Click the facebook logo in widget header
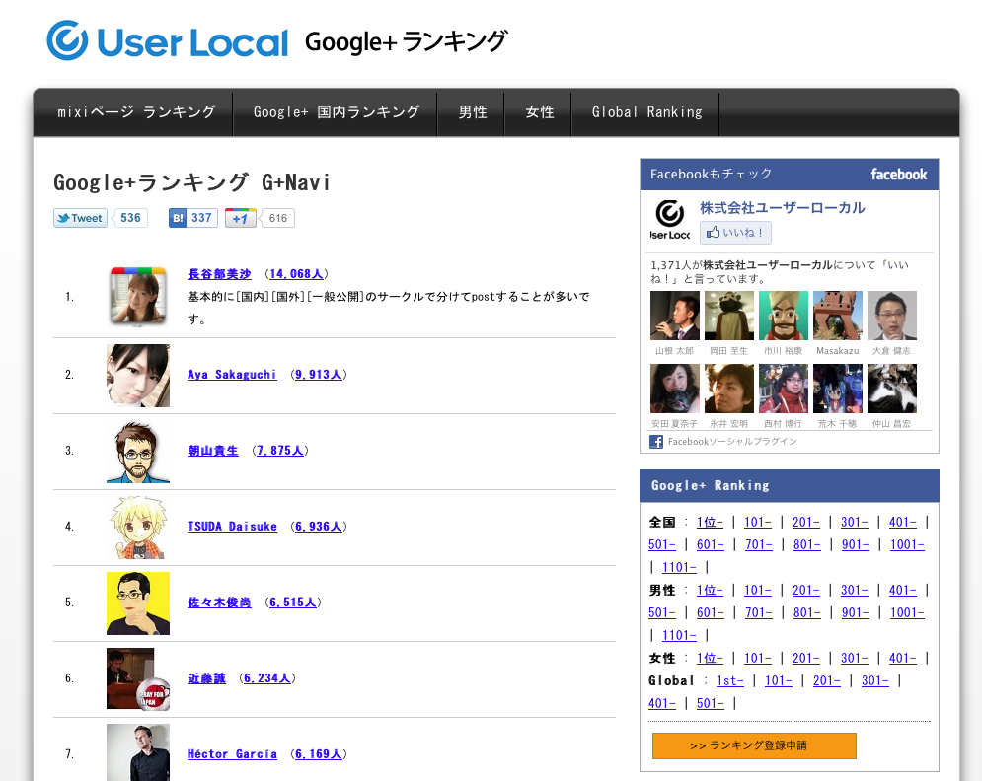The image size is (982, 781). point(899,175)
